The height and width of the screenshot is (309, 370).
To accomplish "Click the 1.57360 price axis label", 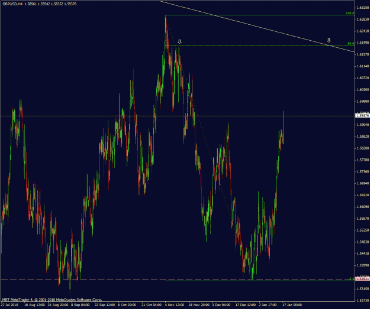I will [363, 172].
